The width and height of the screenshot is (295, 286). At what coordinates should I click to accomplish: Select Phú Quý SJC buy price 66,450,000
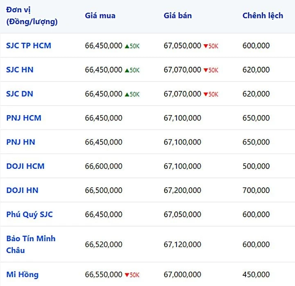coord(104,214)
